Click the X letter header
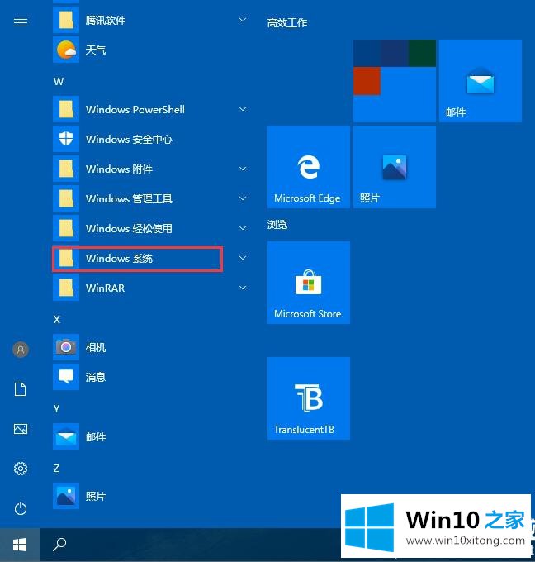Screen dimensions: 535x562 57,319
